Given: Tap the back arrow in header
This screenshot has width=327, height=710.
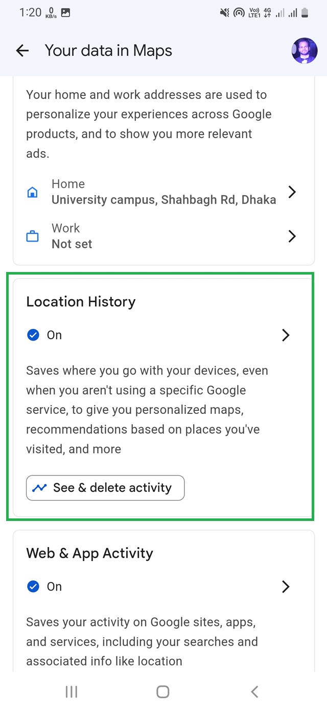Looking at the screenshot, I should (22, 51).
